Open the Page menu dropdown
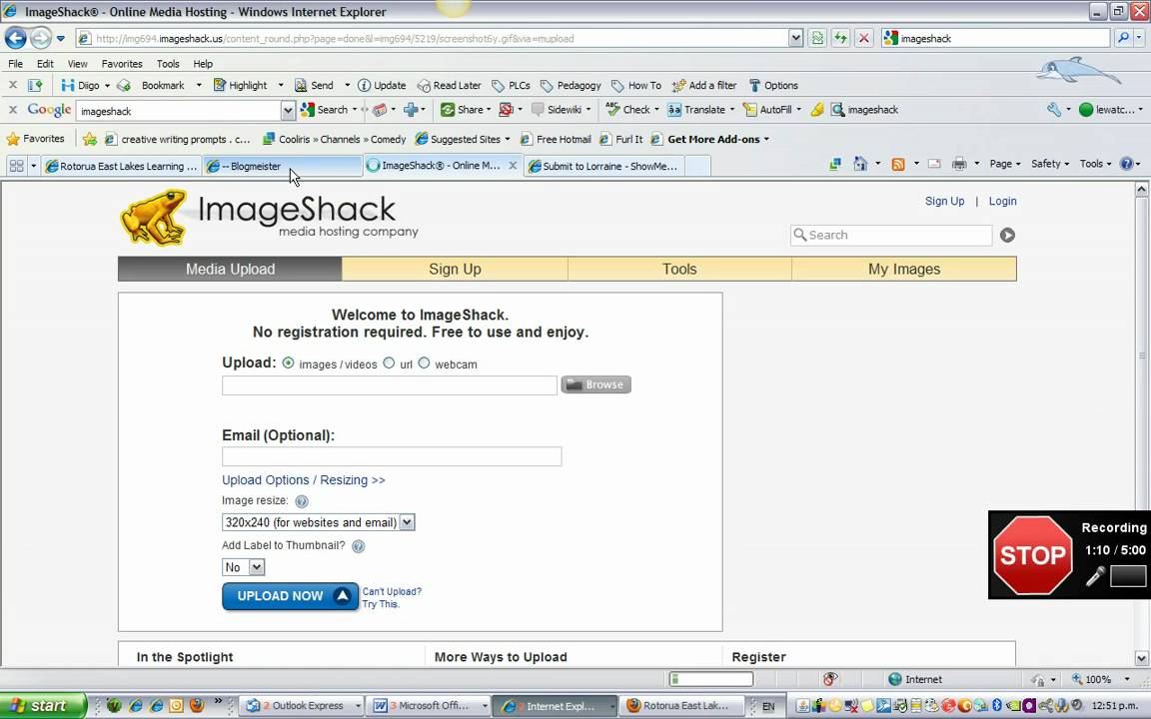1151x719 pixels. (1005, 165)
